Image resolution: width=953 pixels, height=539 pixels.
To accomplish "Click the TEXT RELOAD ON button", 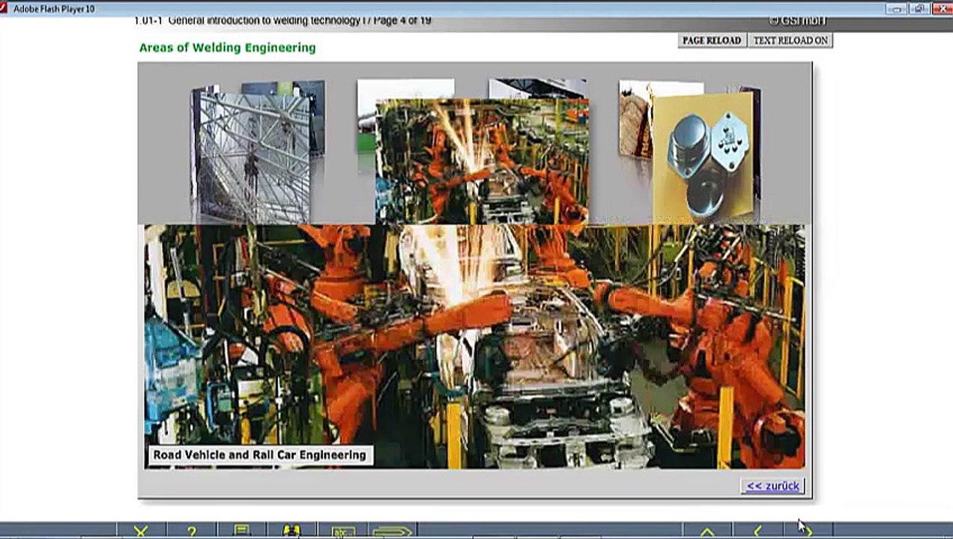I will click(790, 40).
